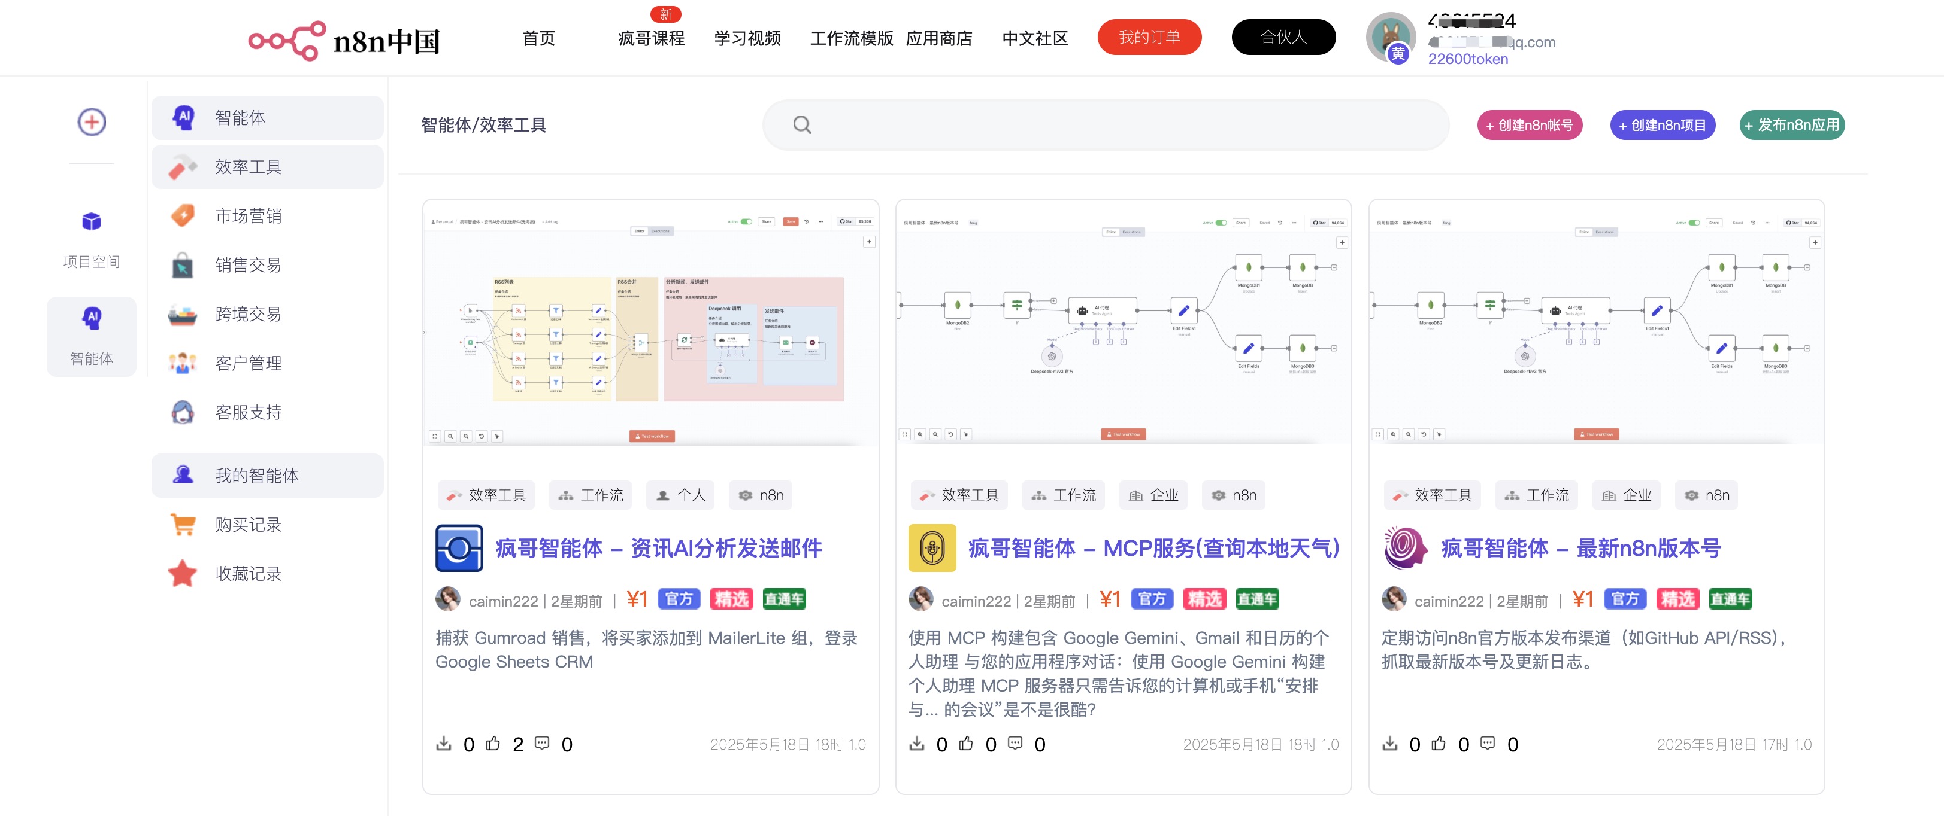Click 创建n8n帐号 button
This screenshot has height=816, width=1944.
tap(1530, 125)
